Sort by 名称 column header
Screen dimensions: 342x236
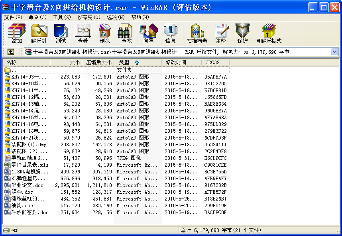coord(26,62)
